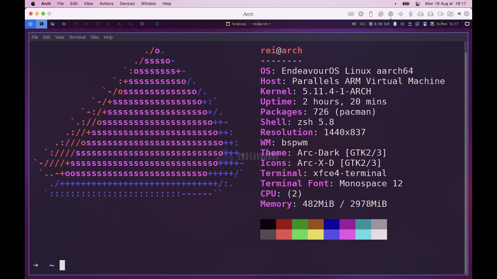Open the Parallels camera icon
The height and width of the screenshot is (279, 497).
tap(440, 14)
